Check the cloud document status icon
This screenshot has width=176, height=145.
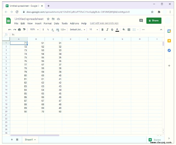(58, 19)
